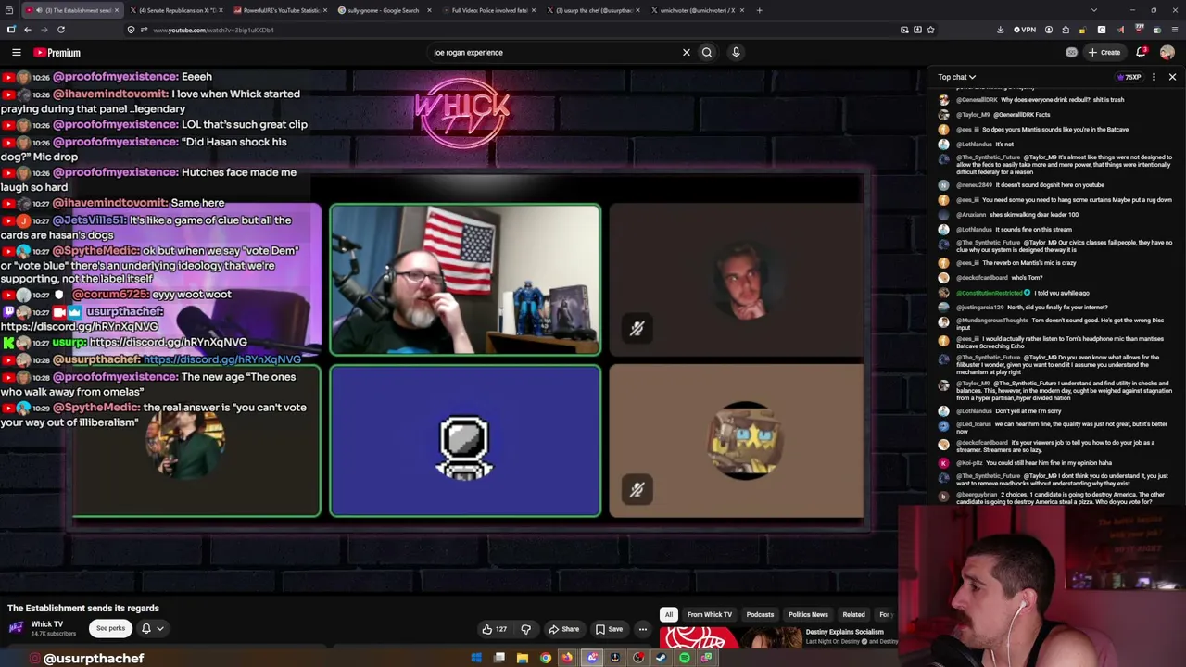Click '14.7K subscribers' text under channel

(x=54, y=634)
